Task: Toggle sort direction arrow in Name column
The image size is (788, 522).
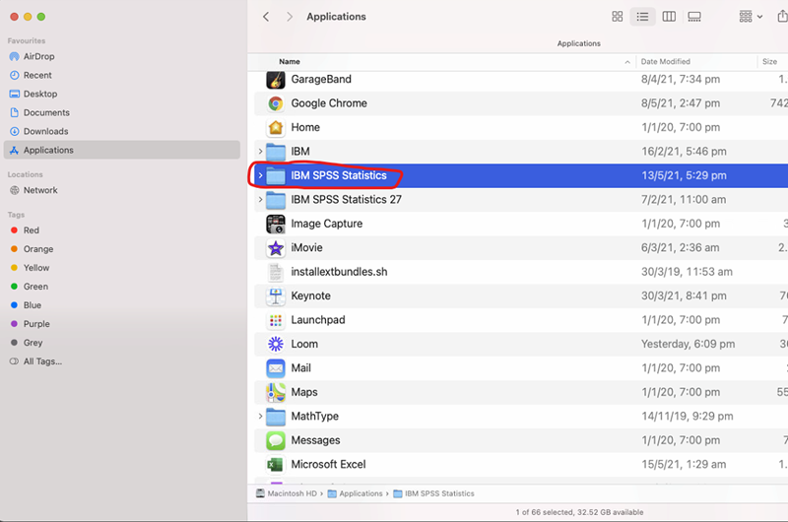Action: [627, 62]
